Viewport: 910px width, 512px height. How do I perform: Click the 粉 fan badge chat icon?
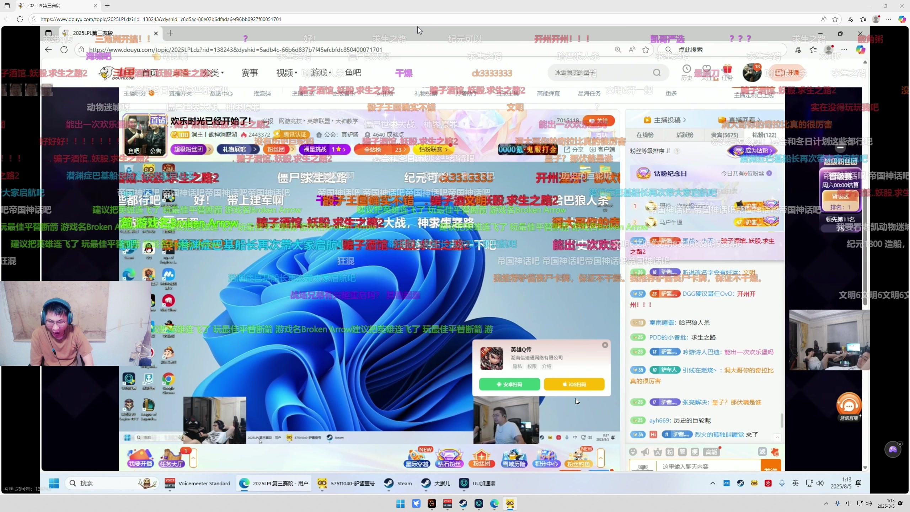pyautogui.click(x=670, y=452)
